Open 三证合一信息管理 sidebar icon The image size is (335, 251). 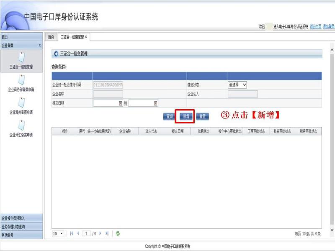pos(21,57)
